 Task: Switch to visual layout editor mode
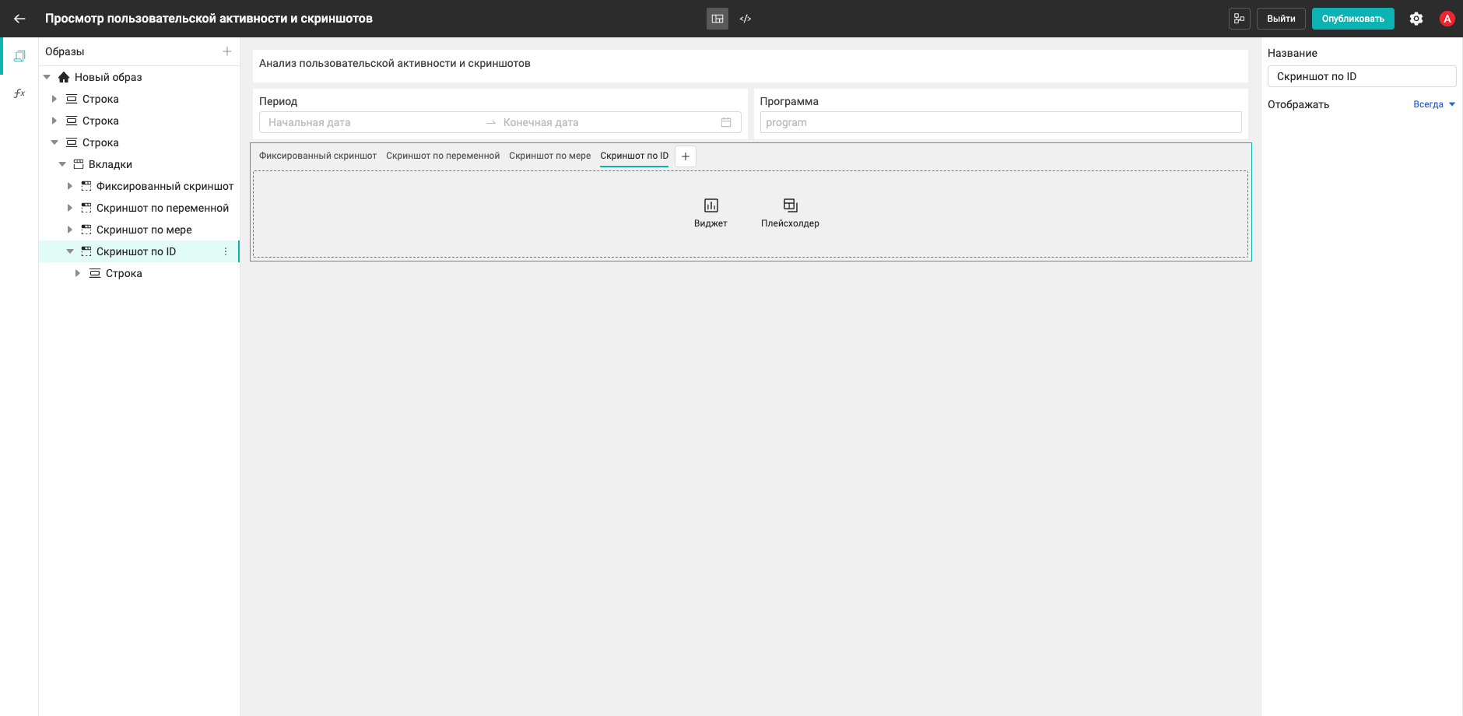tap(717, 19)
